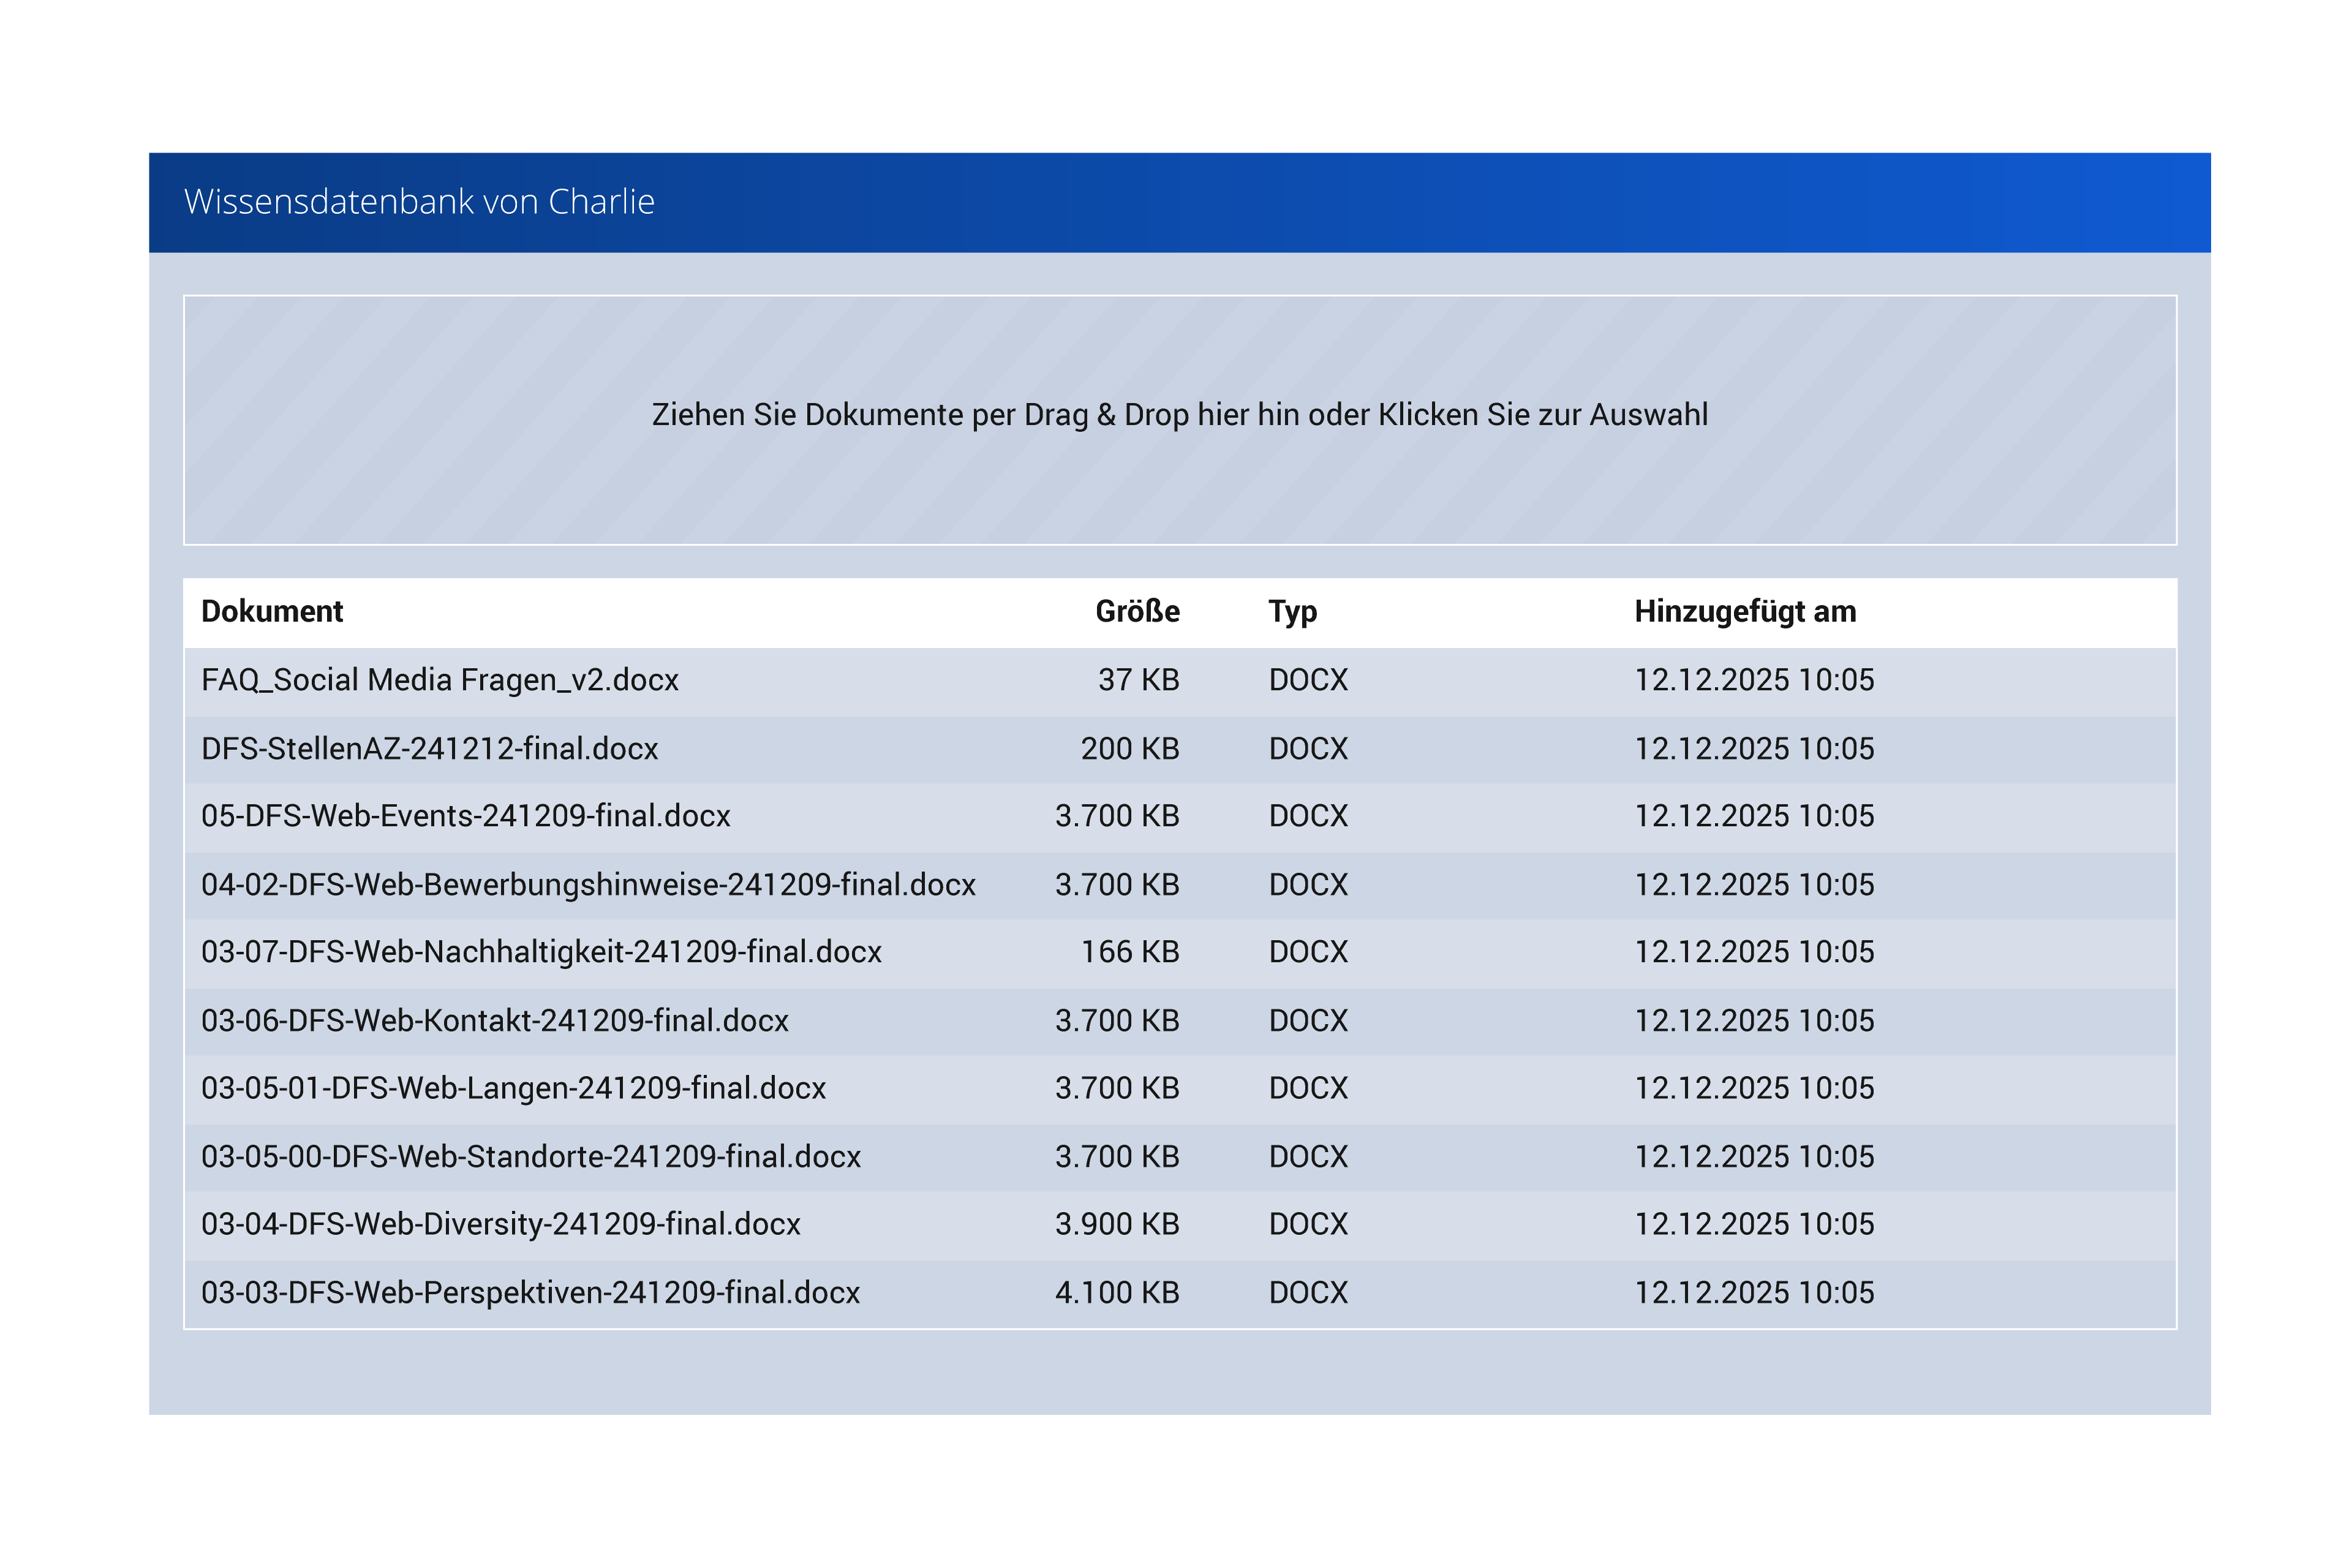Select 03-05-00-DFS-Web-Standorte document
This screenshot has width=2352, height=1568.
click(530, 1157)
